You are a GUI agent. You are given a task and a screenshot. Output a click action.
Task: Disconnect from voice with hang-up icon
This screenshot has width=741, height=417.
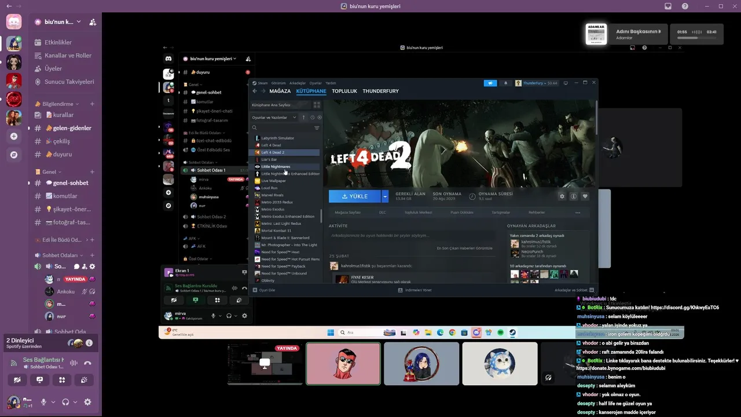(87, 363)
